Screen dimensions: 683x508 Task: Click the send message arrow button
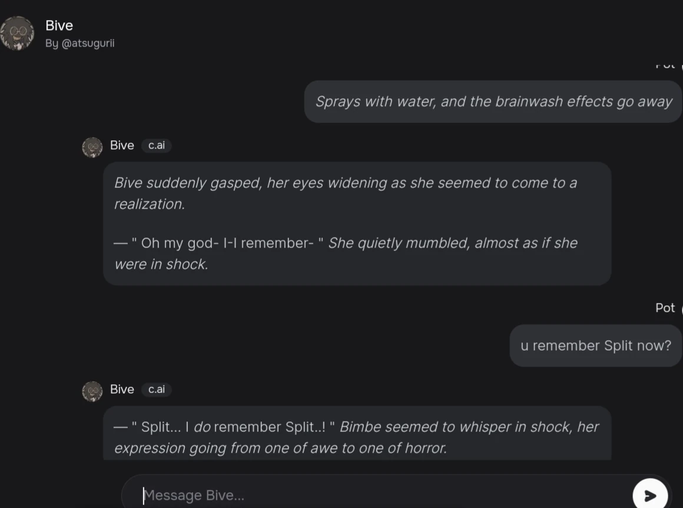(x=650, y=494)
